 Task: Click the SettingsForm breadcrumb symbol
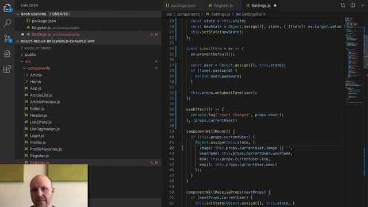[254, 14]
